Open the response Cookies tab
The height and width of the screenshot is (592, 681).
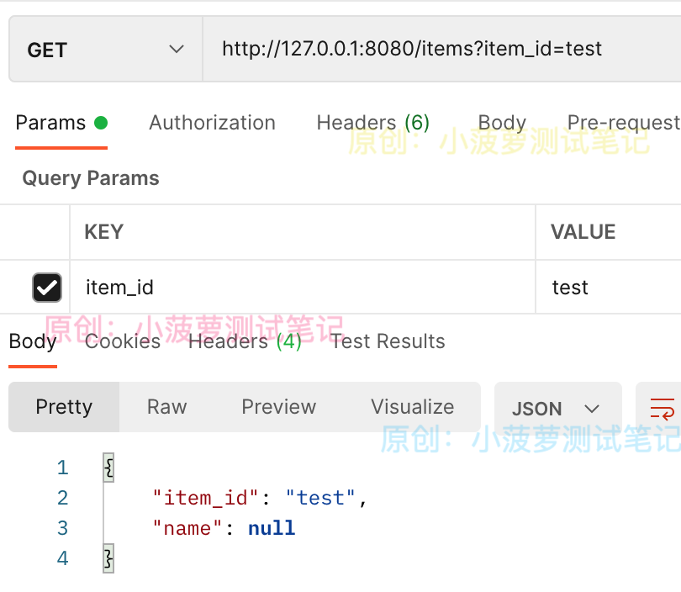123,341
